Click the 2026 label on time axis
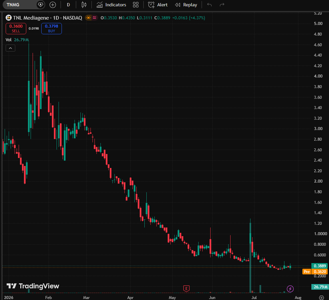 pyautogui.click(x=9, y=297)
